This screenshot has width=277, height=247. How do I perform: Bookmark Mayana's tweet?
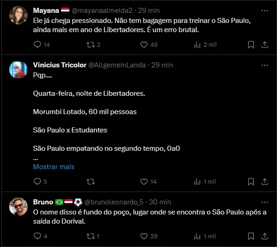pos(251,44)
